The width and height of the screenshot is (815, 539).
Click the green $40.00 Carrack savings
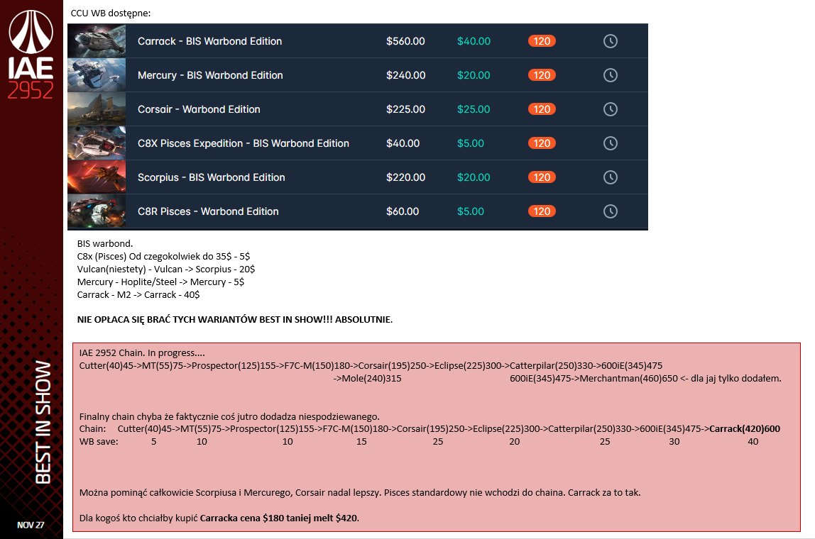pos(474,41)
